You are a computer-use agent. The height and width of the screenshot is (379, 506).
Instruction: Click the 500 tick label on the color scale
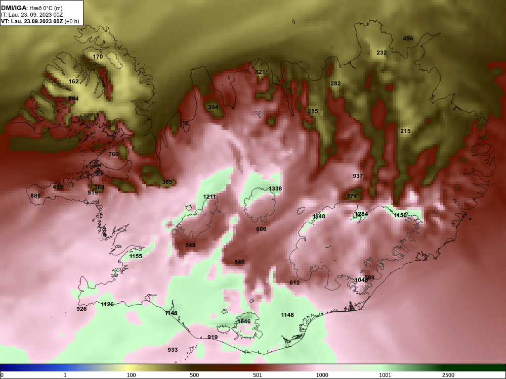194,375
